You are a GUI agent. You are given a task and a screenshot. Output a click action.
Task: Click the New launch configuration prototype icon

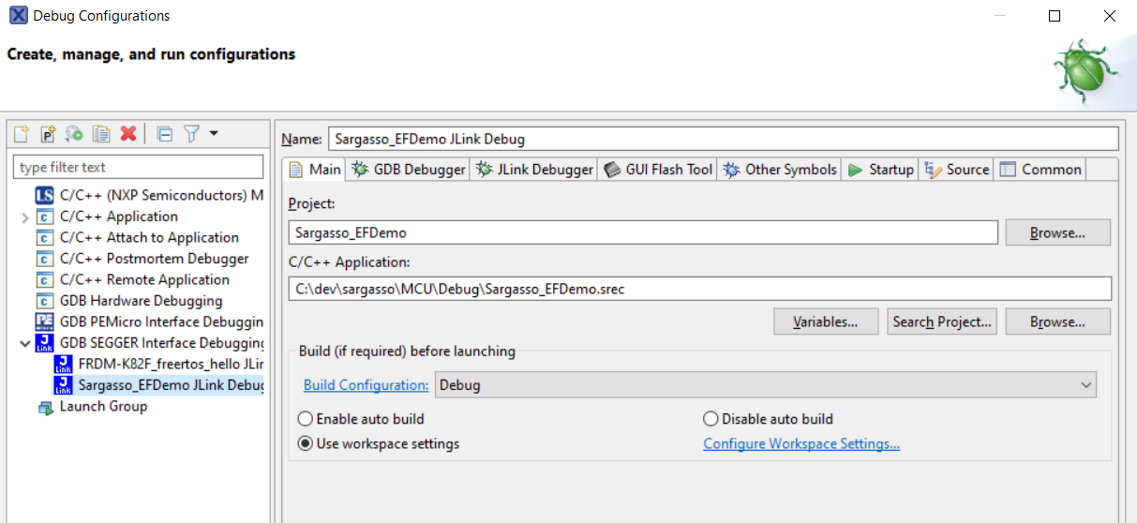tap(48, 134)
